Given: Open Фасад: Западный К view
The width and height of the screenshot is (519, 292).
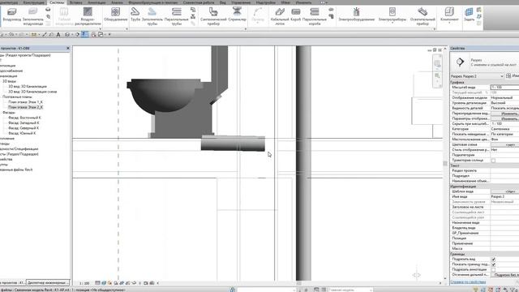Looking at the screenshot, I should coord(24,122).
